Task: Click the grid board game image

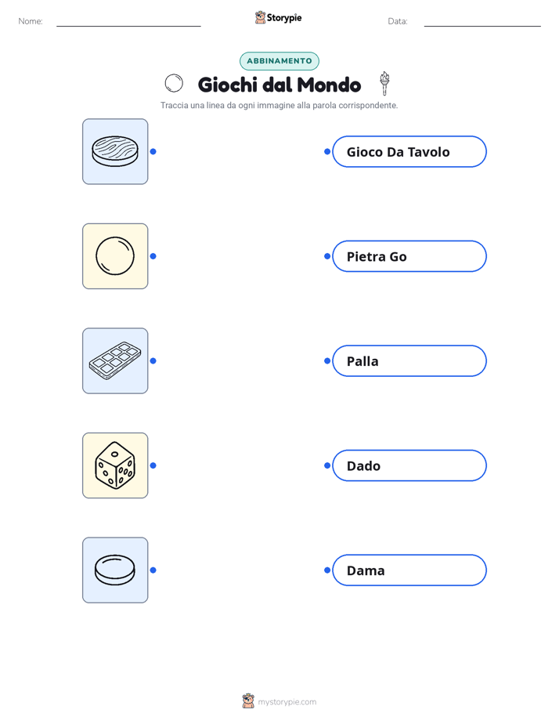Action: [x=115, y=360]
